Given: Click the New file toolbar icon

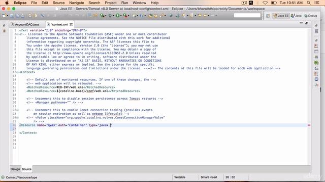Looking at the screenshot, I should tap(4, 16).
